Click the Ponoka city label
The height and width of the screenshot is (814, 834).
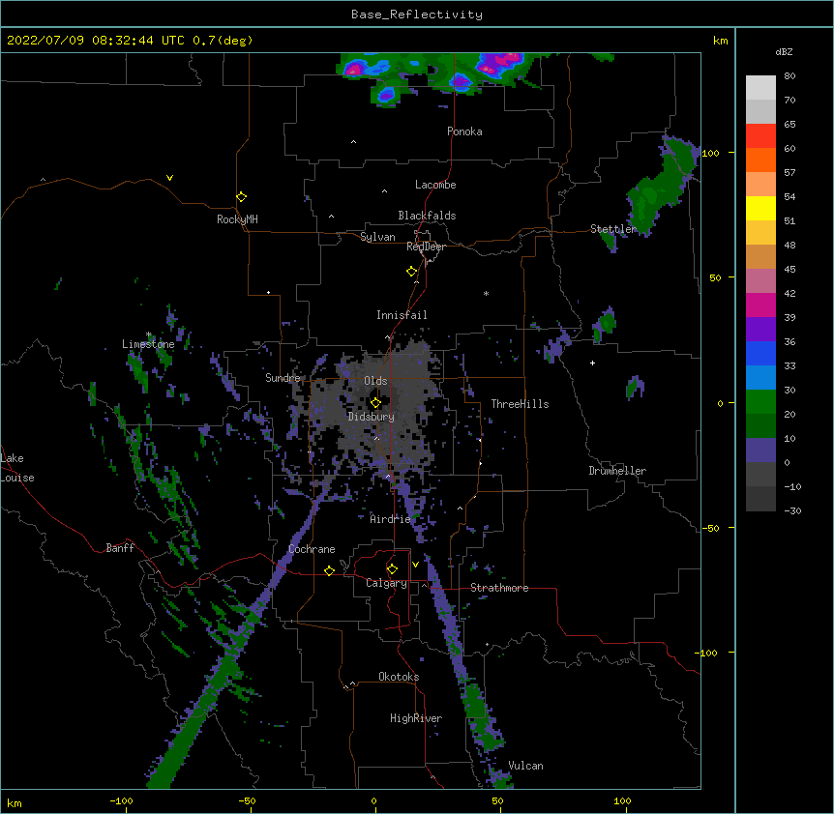coord(464,131)
